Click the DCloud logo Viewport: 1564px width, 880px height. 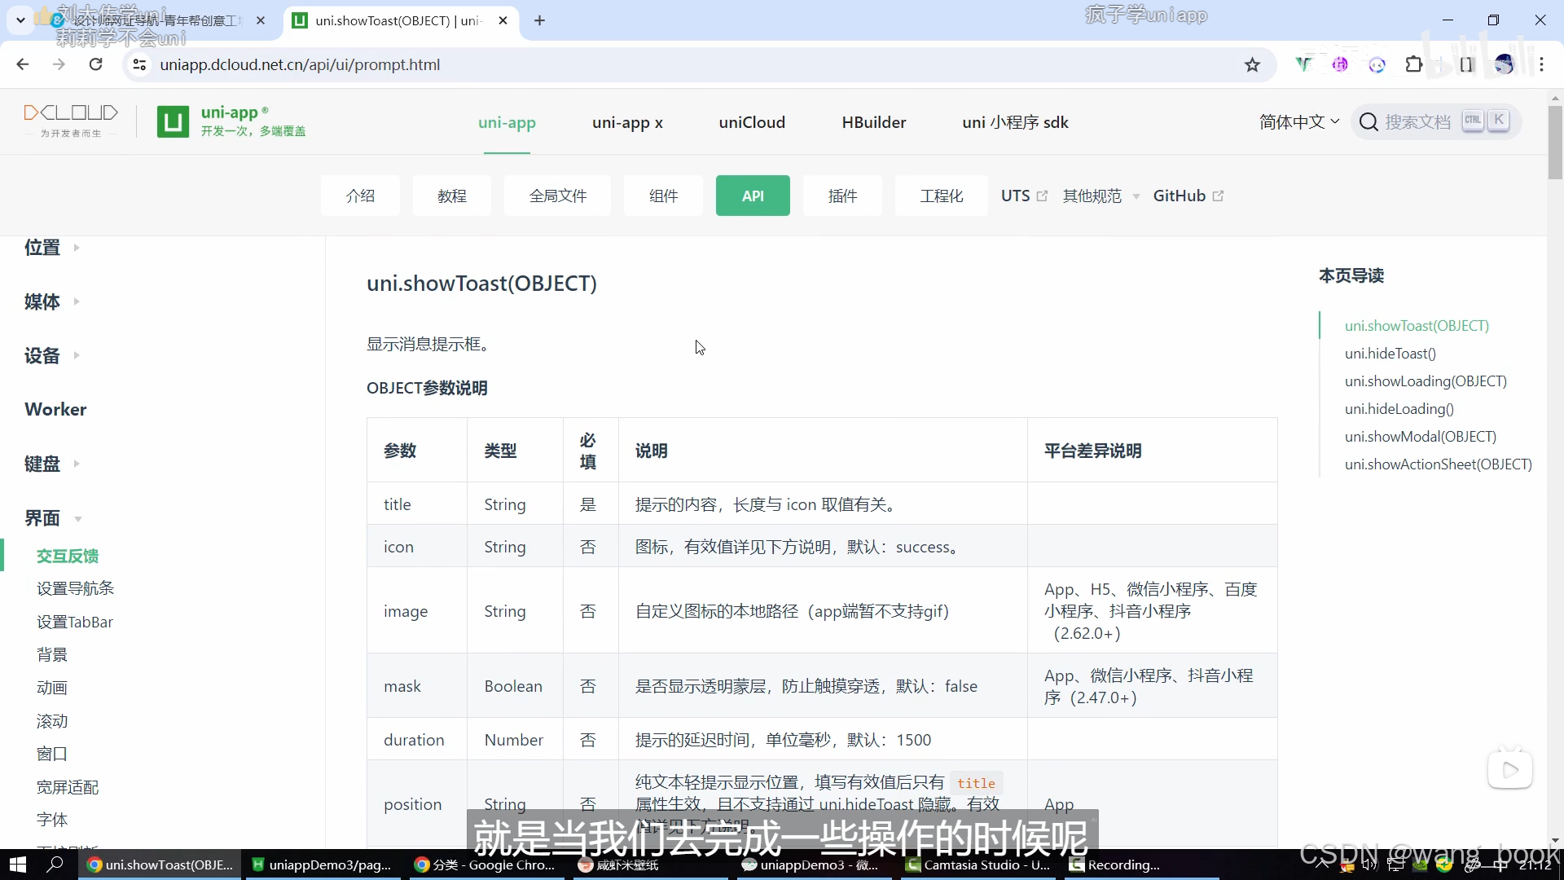pos(71,121)
